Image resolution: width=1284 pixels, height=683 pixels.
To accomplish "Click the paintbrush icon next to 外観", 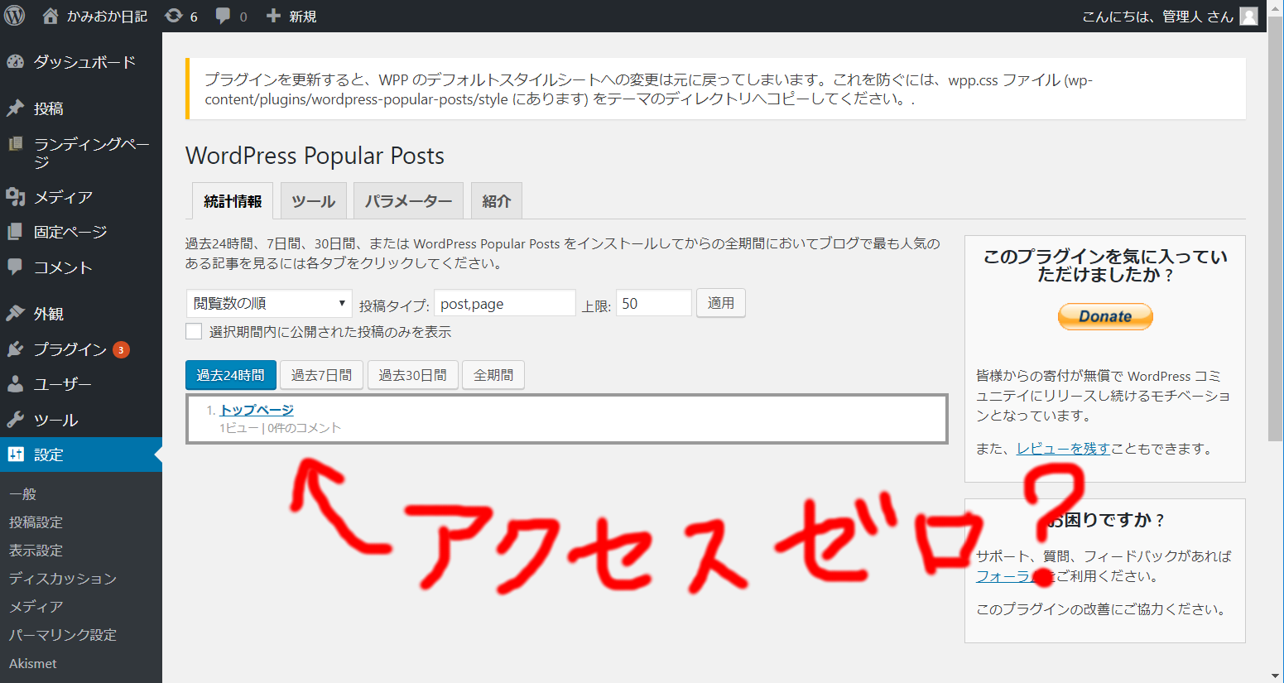I will (x=15, y=314).
